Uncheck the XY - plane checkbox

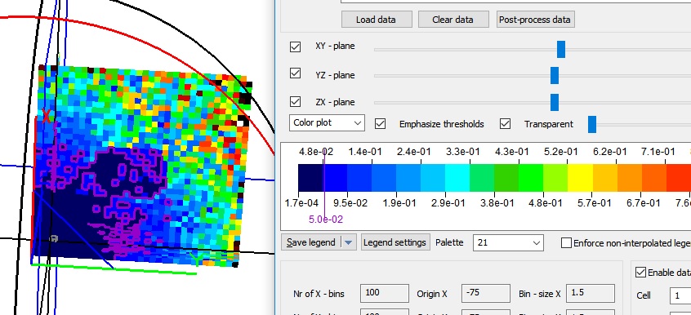[x=295, y=47]
